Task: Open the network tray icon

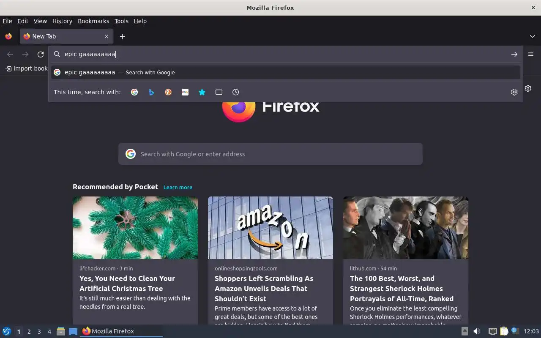Action: point(492,331)
